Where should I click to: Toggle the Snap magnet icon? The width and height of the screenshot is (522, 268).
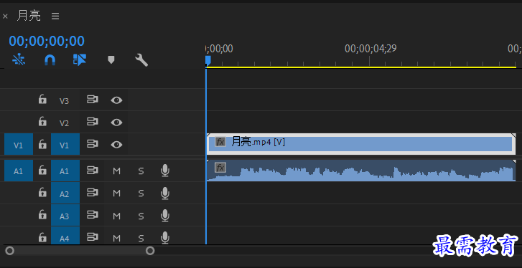click(50, 60)
